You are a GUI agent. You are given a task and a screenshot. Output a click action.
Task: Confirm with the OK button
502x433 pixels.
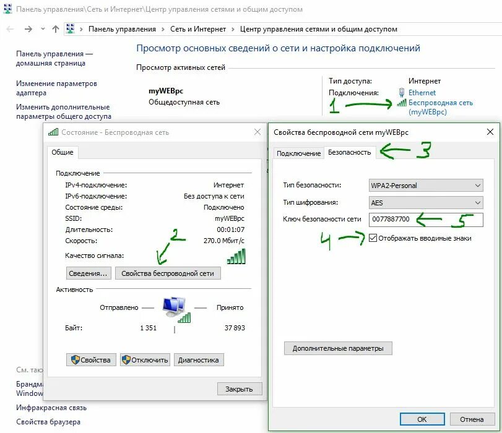pyautogui.click(x=422, y=419)
